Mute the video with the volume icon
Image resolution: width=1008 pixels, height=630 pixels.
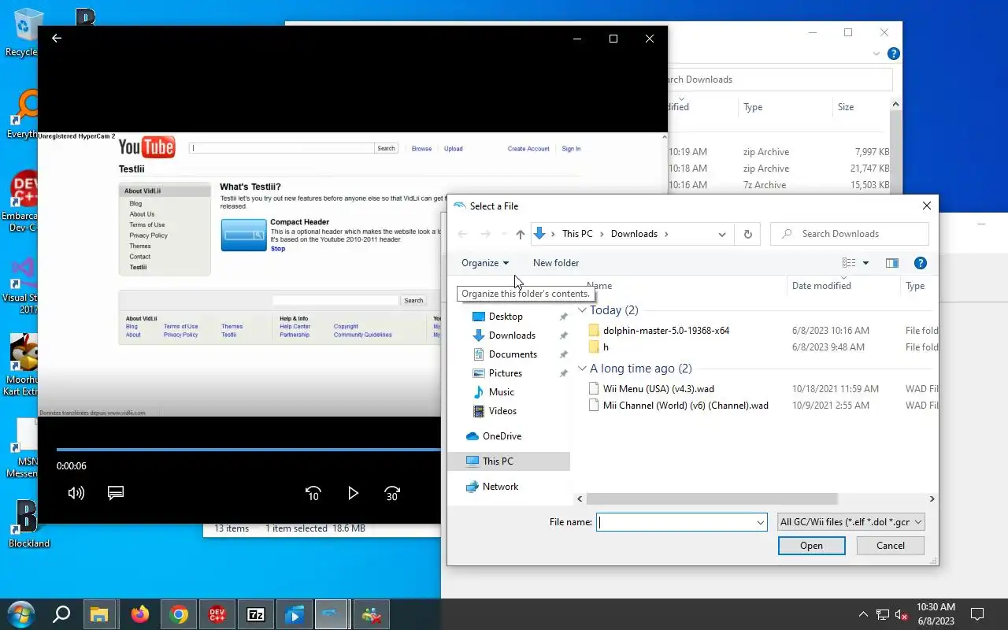76,493
